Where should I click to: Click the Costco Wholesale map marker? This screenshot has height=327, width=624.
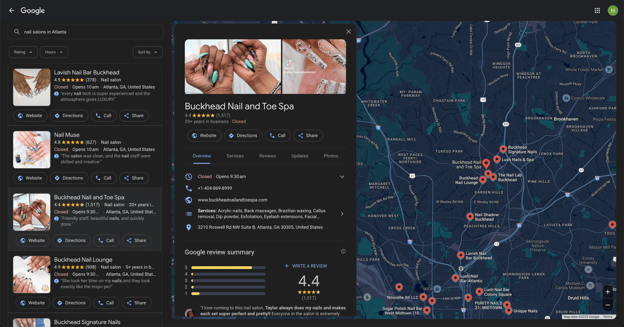pos(566,98)
